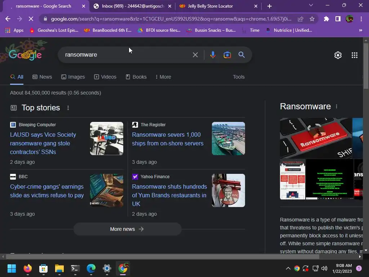This screenshot has height=277, width=369.
Task: Click the share page icon in address bar
Action: [x=301, y=19]
